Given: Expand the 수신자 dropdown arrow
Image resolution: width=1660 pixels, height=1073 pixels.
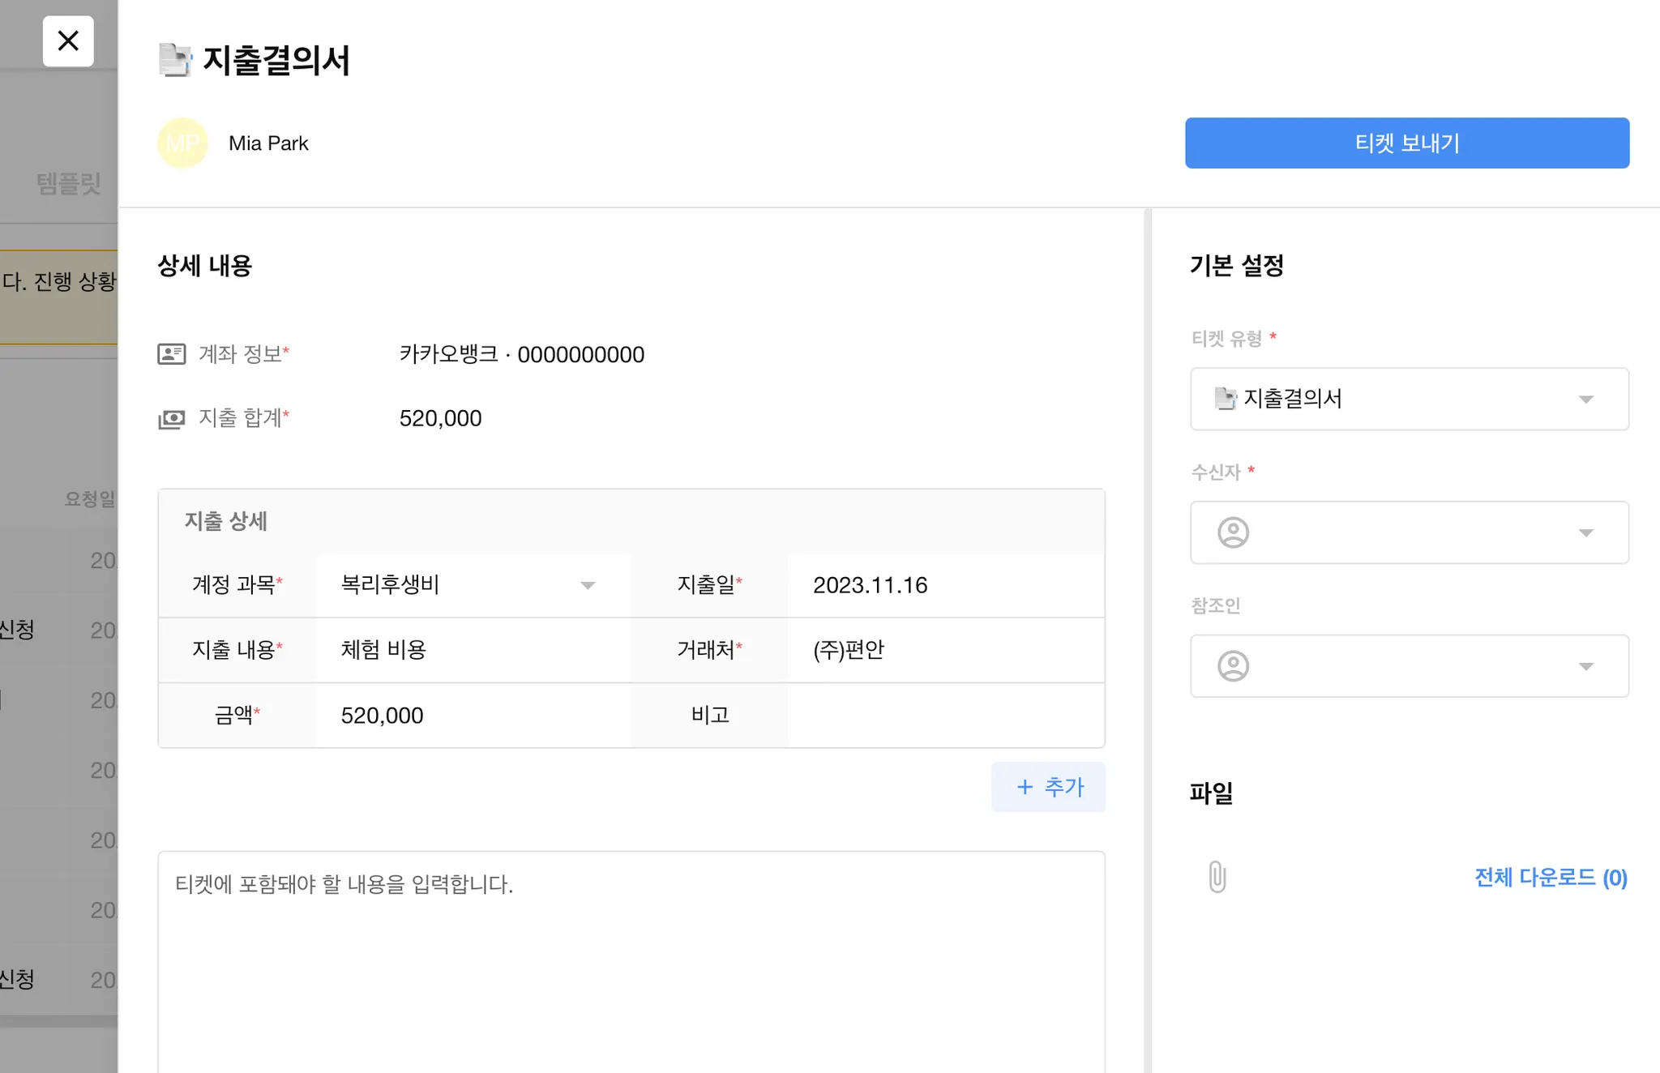Looking at the screenshot, I should [1585, 532].
